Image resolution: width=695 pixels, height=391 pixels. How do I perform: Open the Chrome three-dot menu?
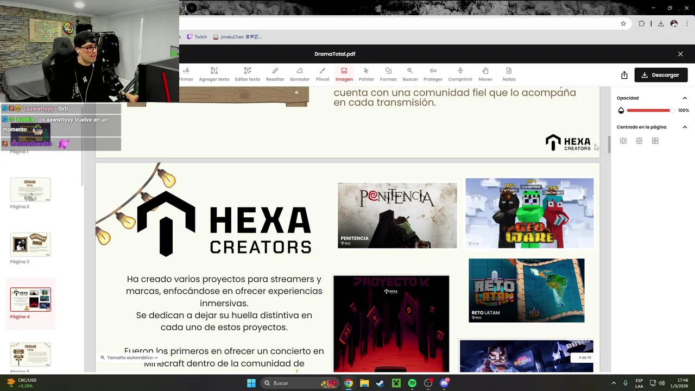click(x=687, y=23)
